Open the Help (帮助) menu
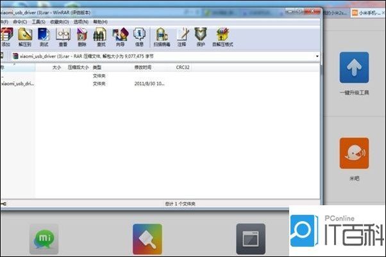 click(100, 22)
